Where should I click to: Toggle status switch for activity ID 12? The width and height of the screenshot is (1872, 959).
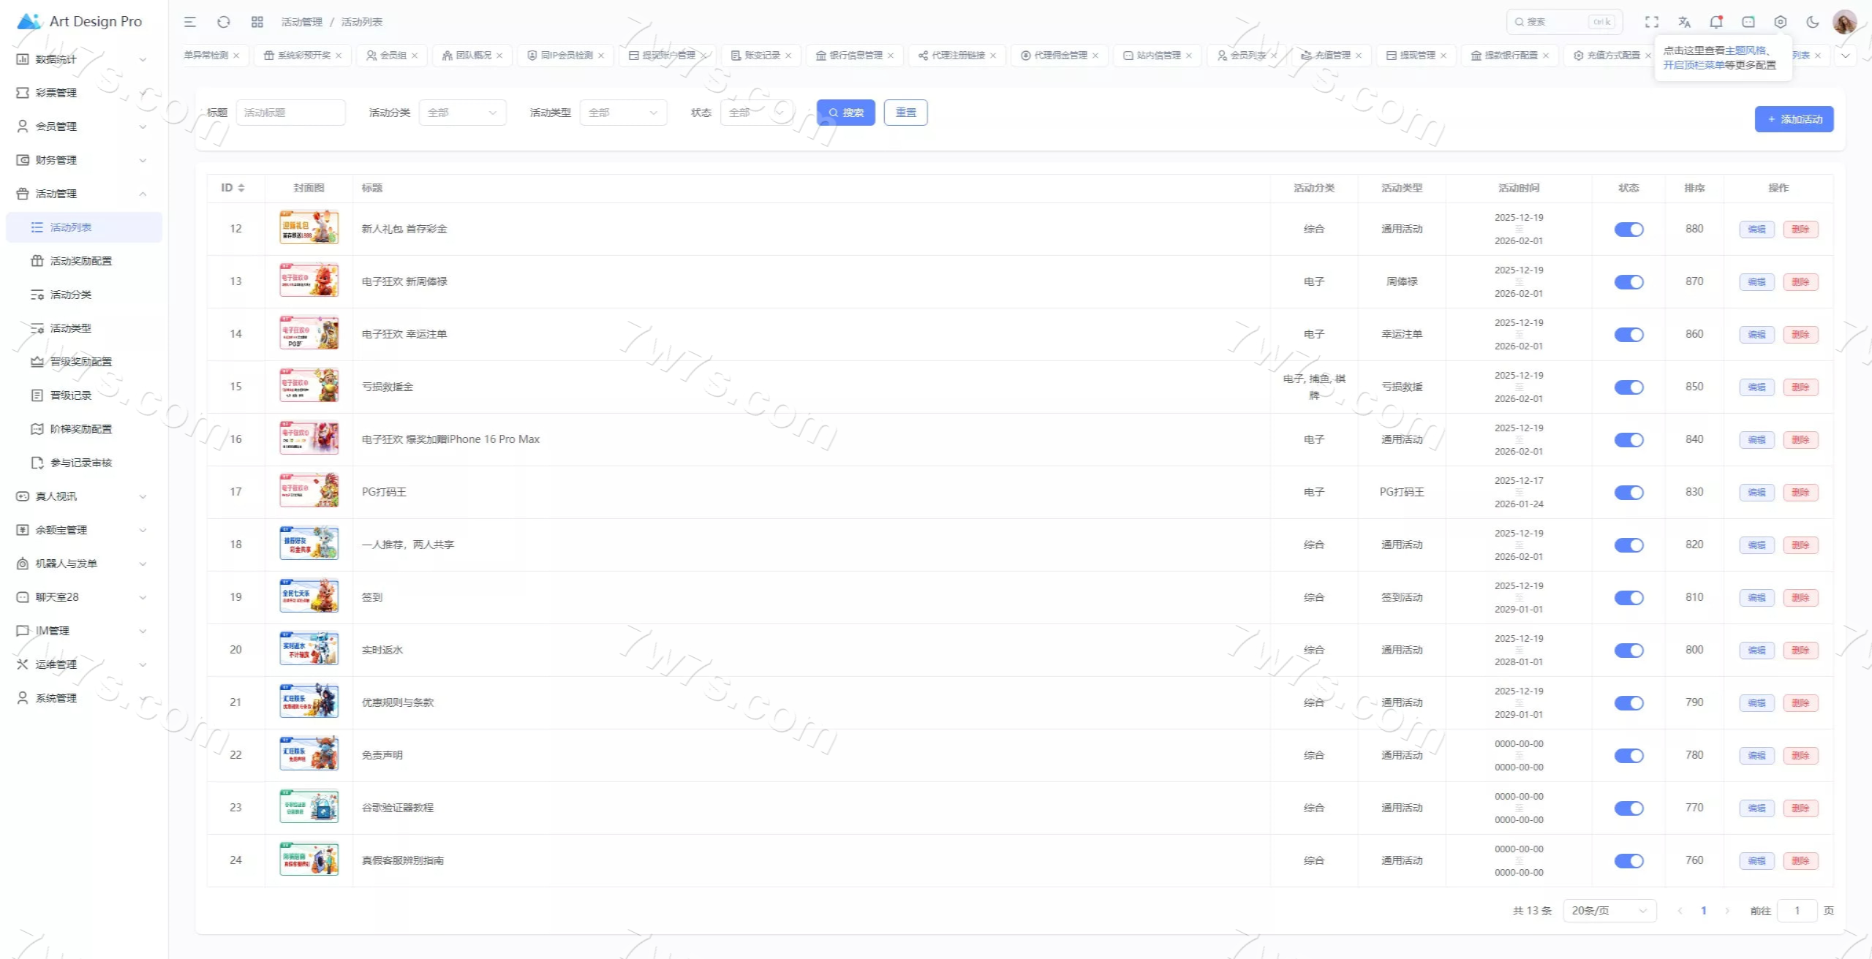(1628, 230)
